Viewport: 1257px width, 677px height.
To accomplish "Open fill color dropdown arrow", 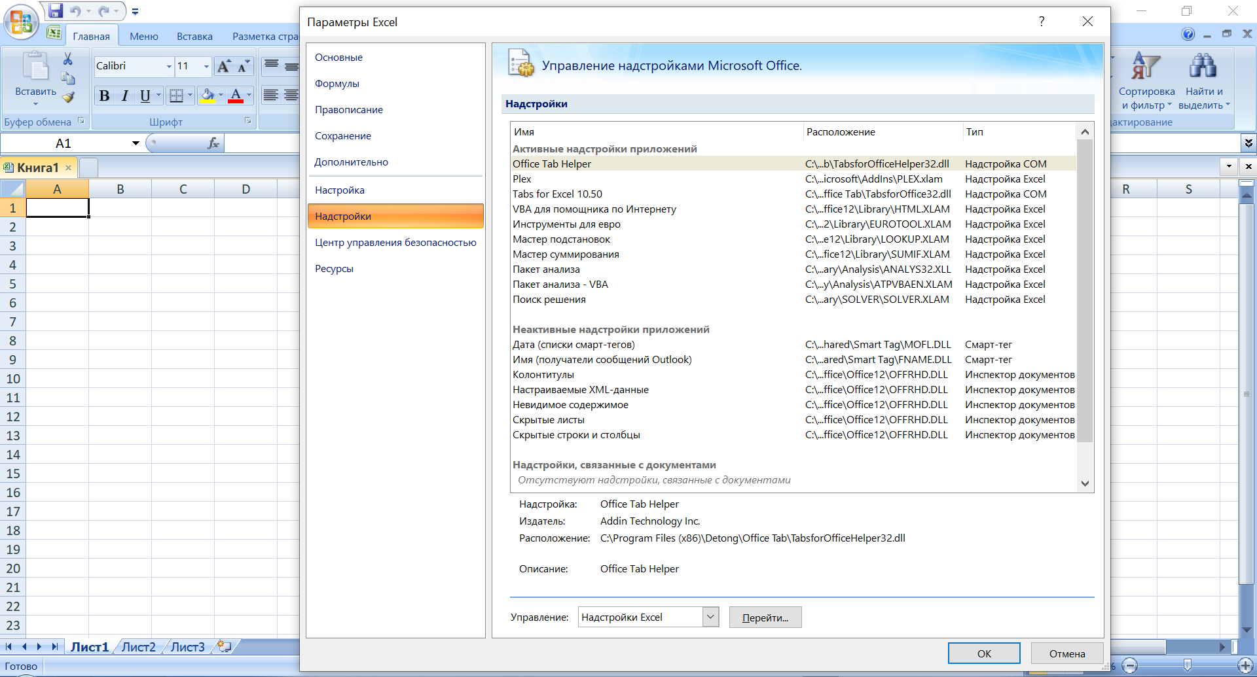I will point(221,96).
